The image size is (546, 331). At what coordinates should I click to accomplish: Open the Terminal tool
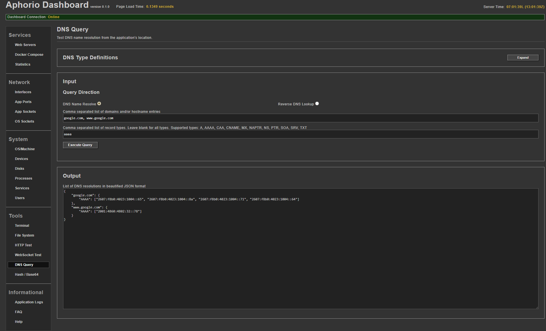[x=22, y=226]
